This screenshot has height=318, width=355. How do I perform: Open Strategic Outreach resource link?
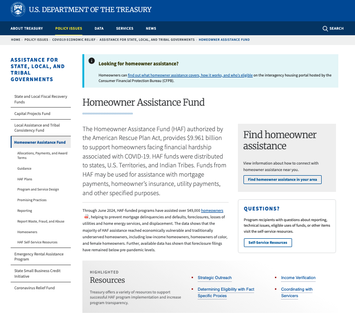point(215,278)
